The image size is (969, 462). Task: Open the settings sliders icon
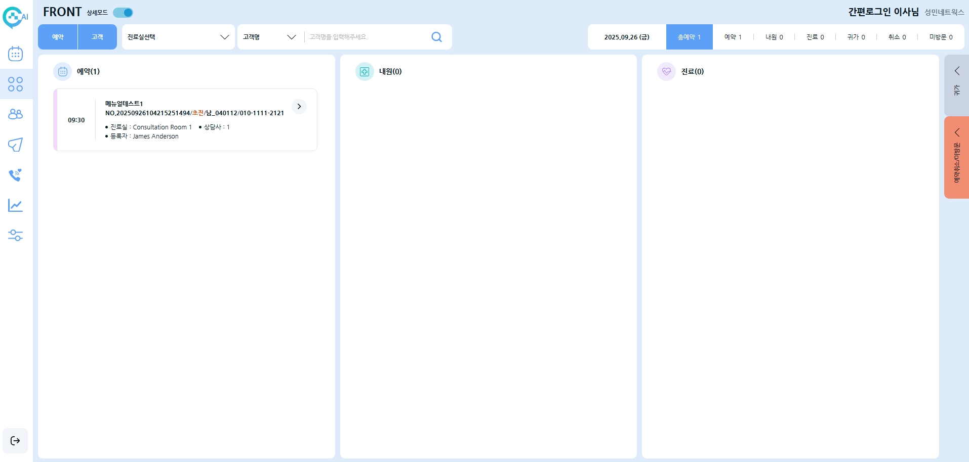[15, 236]
